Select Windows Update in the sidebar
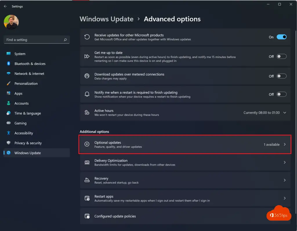297x231 pixels. pyautogui.click(x=28, y=153)
